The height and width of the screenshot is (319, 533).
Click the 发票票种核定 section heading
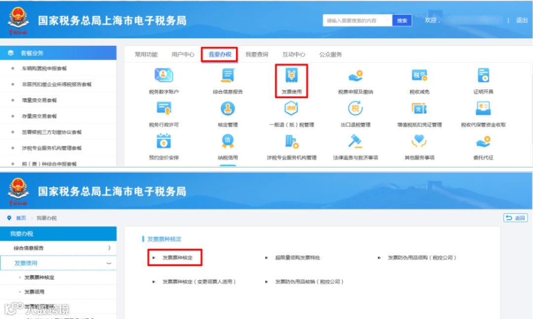164,239
